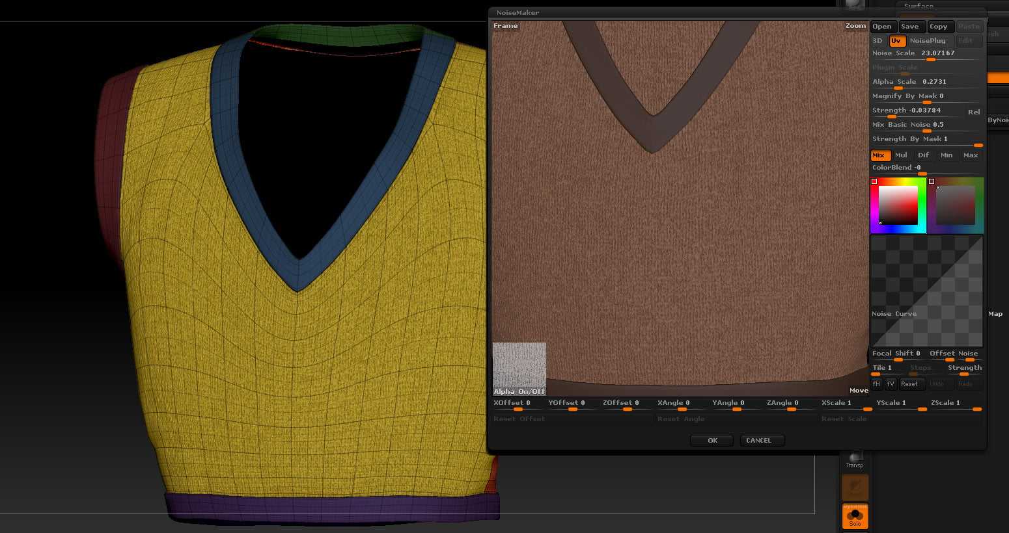Open the NoisePlug plugin selector
The image size is (1009, 533).
tap(927, 41)
